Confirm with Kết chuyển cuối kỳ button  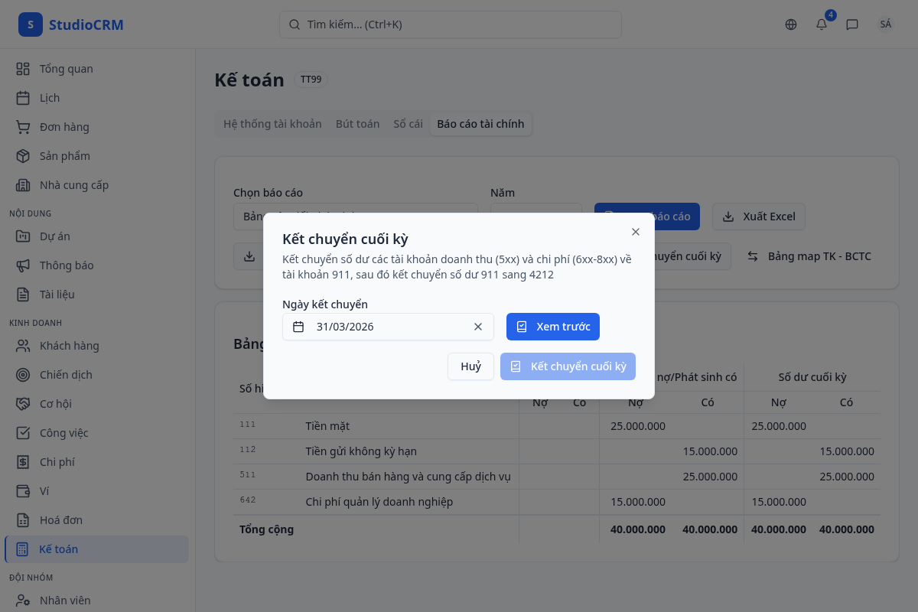point(568,366)
